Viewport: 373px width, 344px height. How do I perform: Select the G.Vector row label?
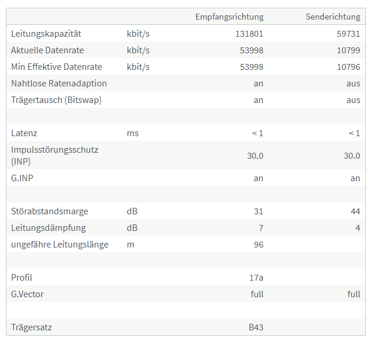click(27, 294)
